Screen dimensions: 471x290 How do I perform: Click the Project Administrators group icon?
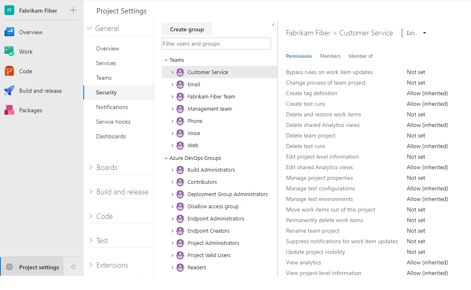(x=180, y=243)
